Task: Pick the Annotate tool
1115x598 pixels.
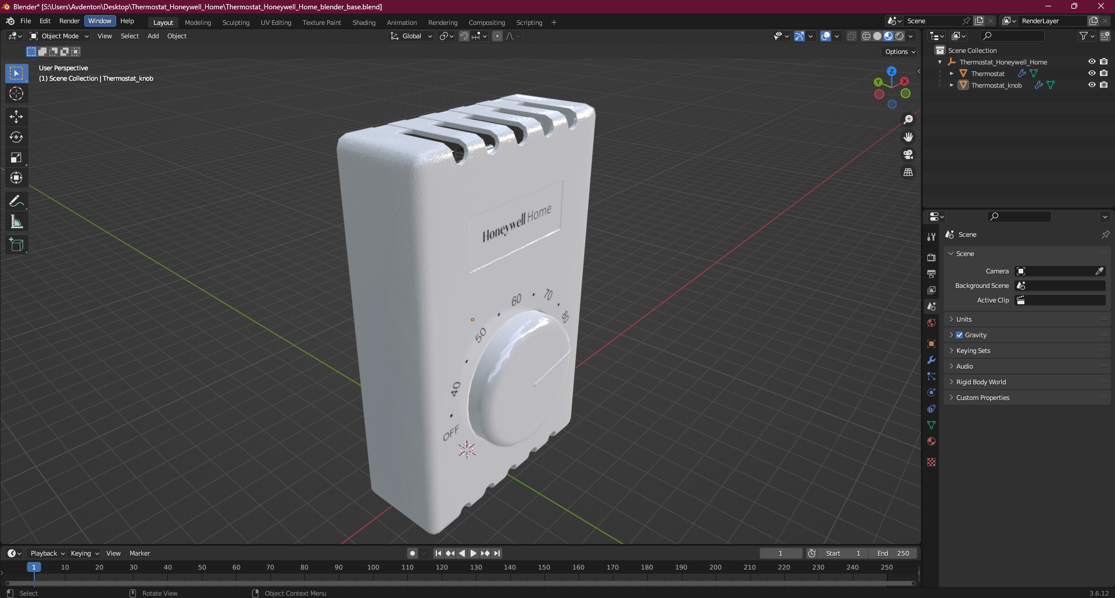Action: (16, 201)
